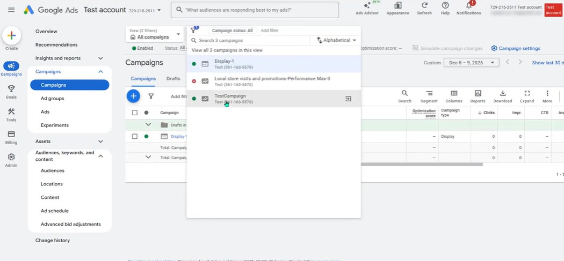Collapse the Drafts row chevron
Image resolution: width=564 pixels, height=261 pixels.
(x=148, y=124)
